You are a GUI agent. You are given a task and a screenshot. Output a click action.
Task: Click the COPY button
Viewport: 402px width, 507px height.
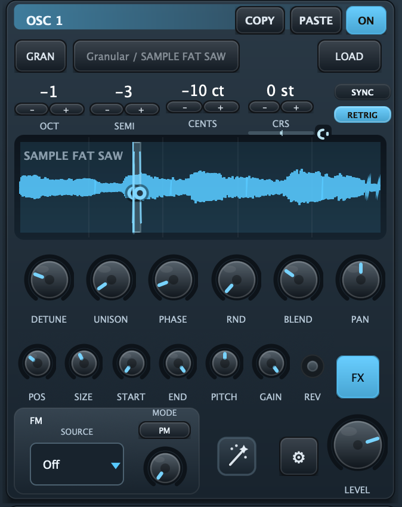(x=259, y=20)
